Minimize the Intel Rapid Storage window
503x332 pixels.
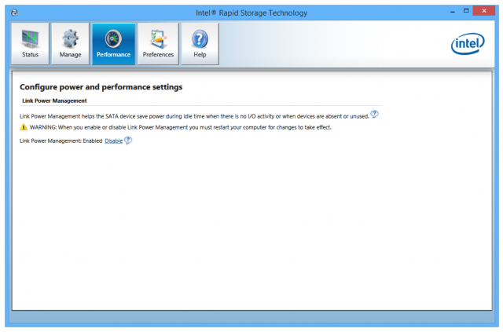(453, 11)
